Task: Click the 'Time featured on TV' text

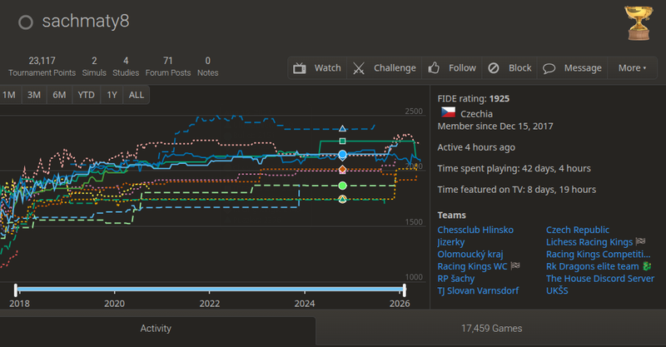Action: tap(516, 190)
